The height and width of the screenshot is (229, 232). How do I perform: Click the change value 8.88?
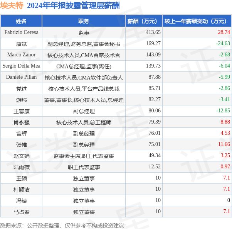(225, 122)
